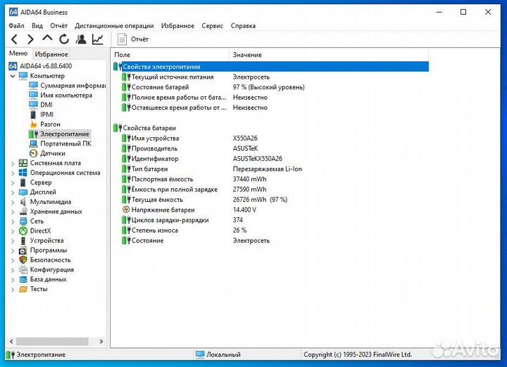The height and width of the screenshot is (367, 507).
Task: Expand the Программы tree node
Action: click(x=13, y=250)
